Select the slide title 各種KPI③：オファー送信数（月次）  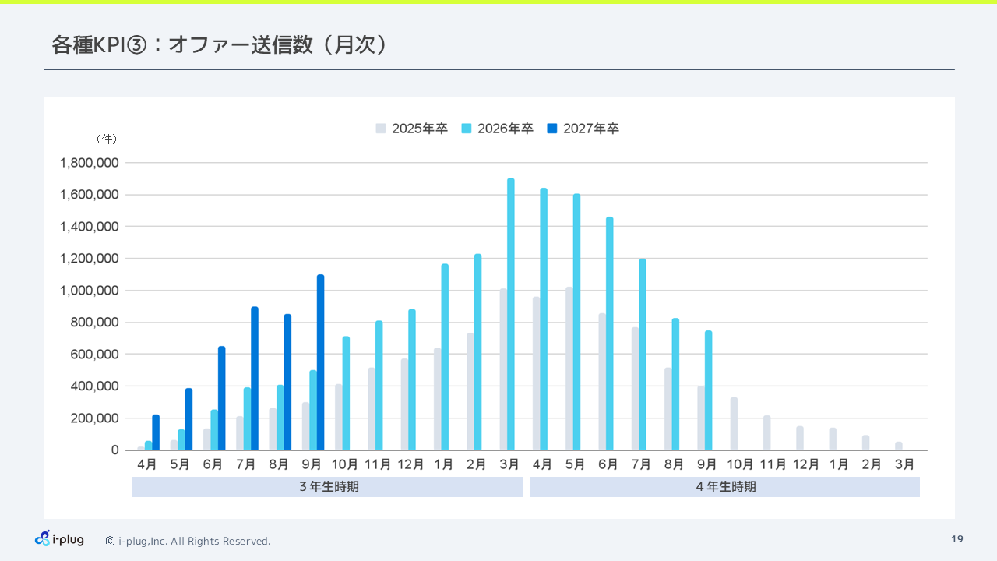(x=218, y=45)
